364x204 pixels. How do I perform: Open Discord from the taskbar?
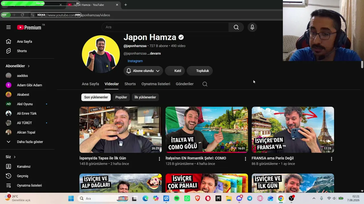239,199
